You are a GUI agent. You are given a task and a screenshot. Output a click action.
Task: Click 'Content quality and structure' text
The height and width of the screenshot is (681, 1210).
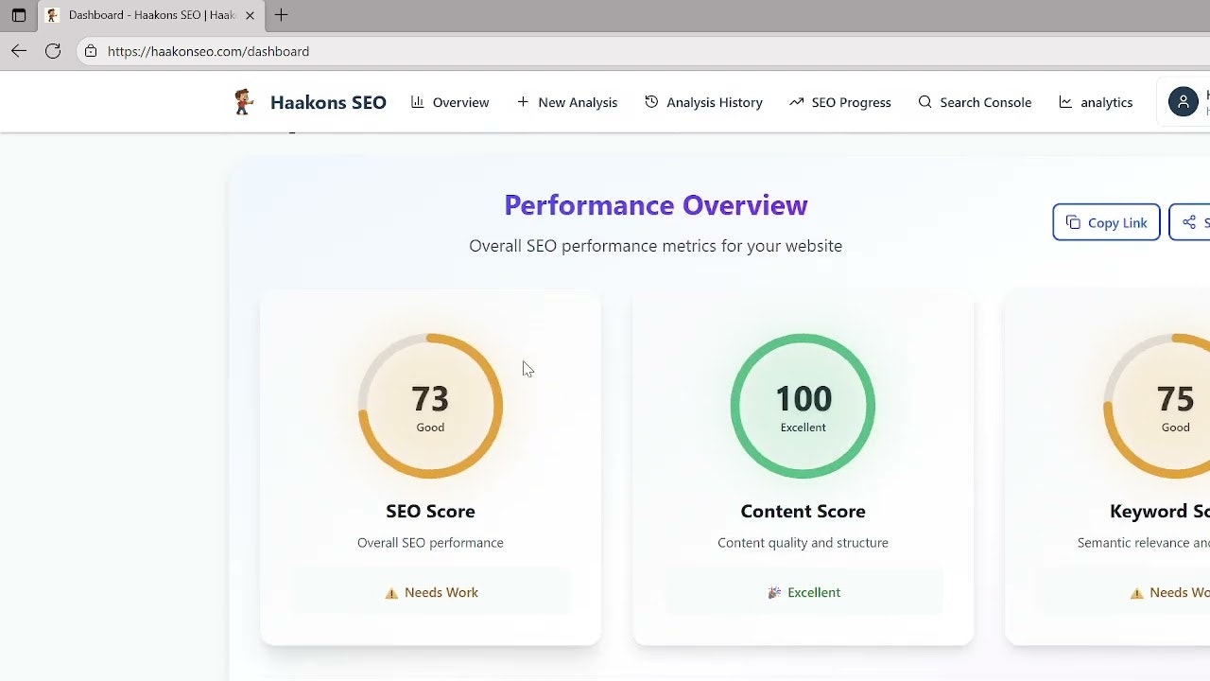[803, 543]
